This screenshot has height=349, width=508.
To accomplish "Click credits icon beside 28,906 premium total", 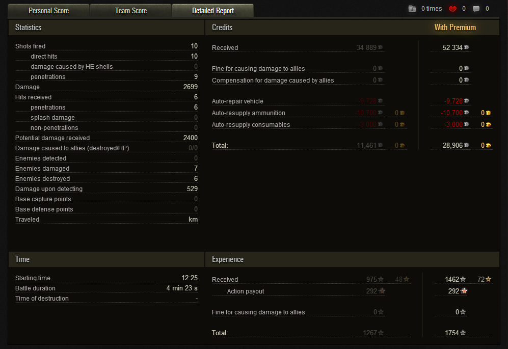I will tap(467, 146).
